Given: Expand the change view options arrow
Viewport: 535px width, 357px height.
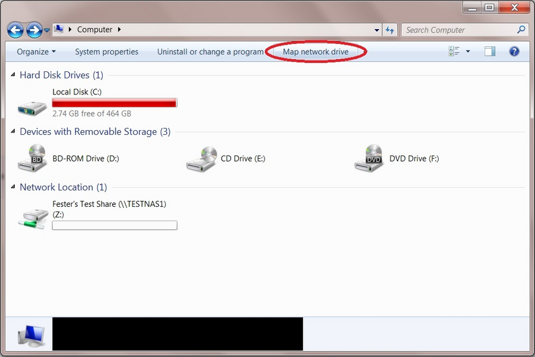Looking at the screenshot, I should pos(468,52).
